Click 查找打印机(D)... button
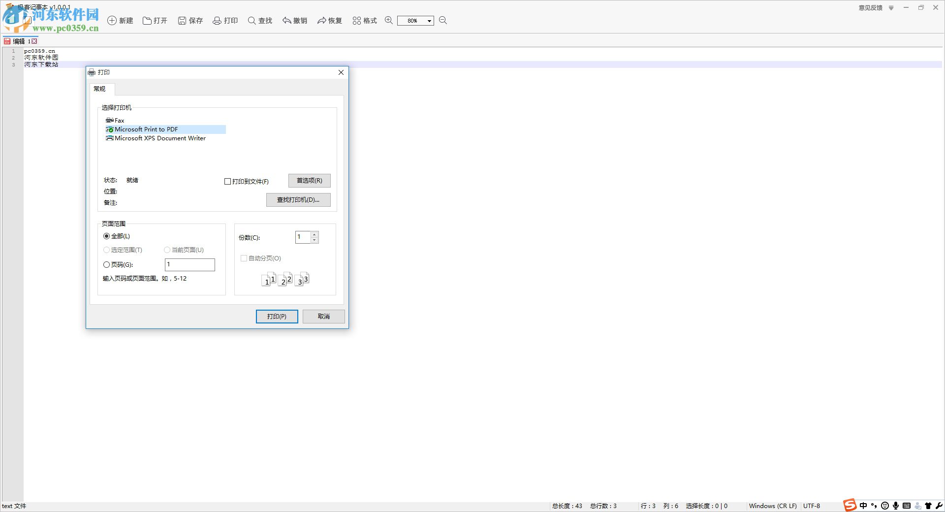 298,200
